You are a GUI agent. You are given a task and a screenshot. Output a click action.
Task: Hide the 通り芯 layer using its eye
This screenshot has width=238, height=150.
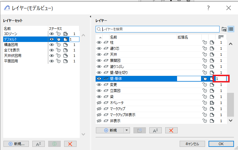99,49
